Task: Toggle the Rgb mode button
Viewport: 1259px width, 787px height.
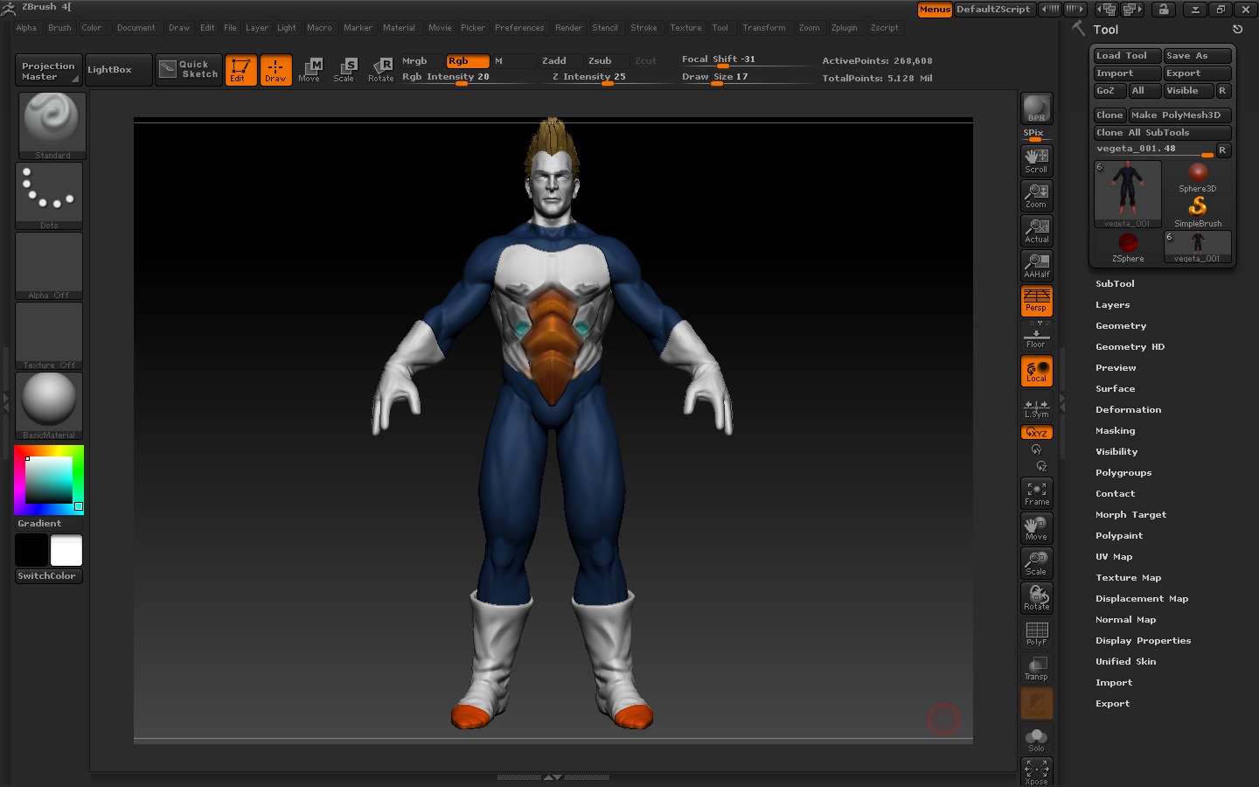Action: (467, 61)
